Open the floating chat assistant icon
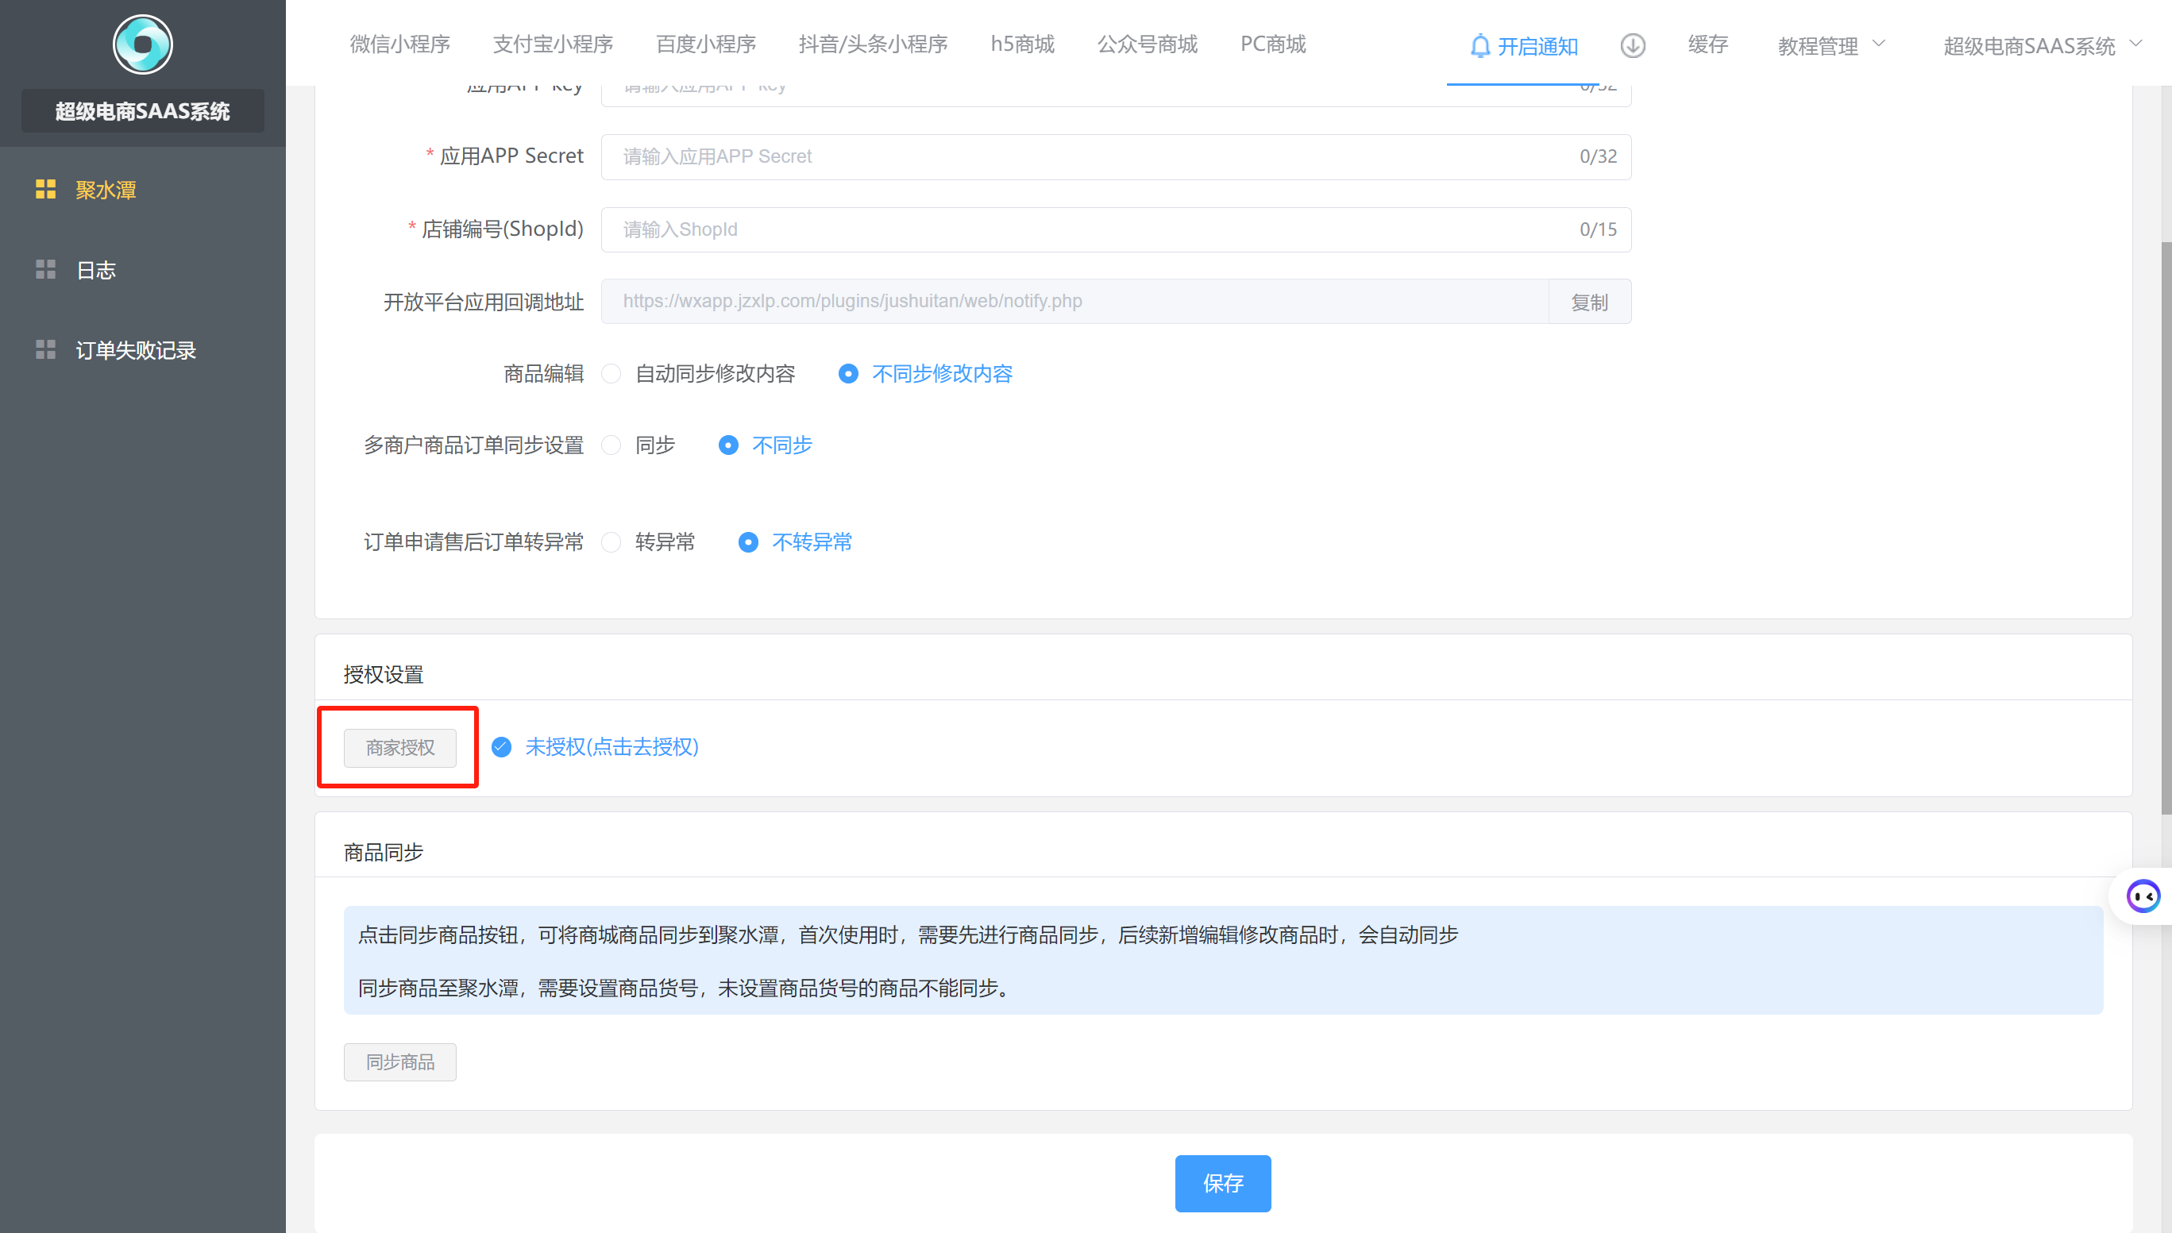 click(x=2143, y=896)
